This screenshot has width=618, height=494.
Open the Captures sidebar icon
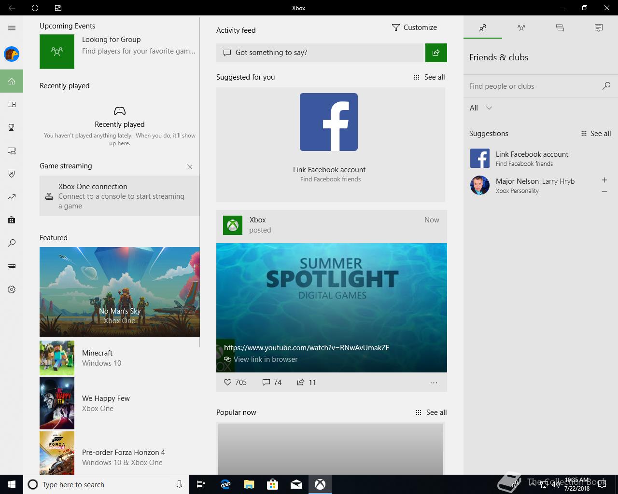click(12, 151)
